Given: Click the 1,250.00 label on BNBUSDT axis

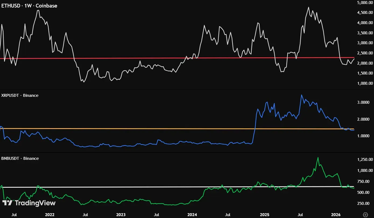Looking at the screenshot, I should (x=365, y=160).
